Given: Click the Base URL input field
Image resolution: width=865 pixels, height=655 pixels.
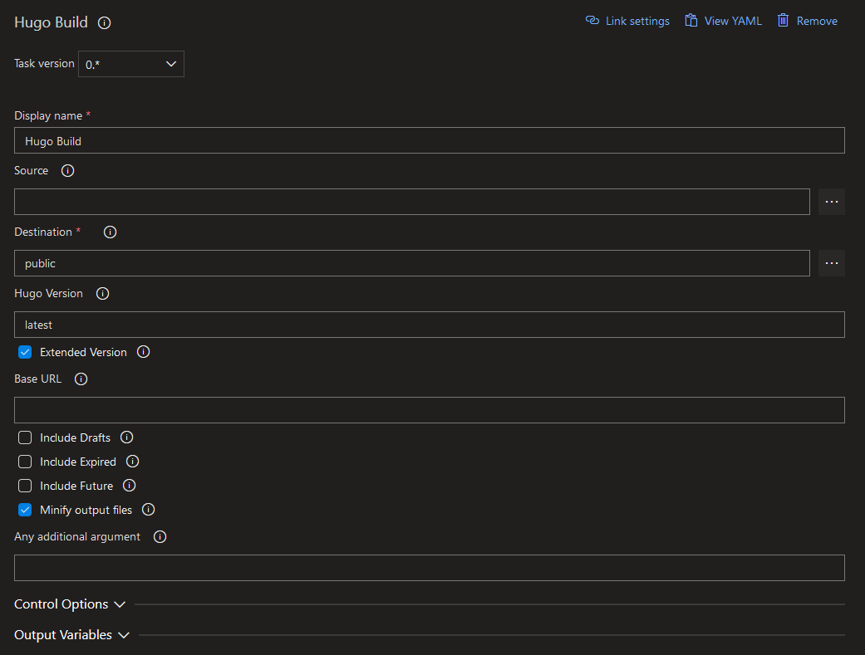Looking at the screenshot, I should point(430,410).
